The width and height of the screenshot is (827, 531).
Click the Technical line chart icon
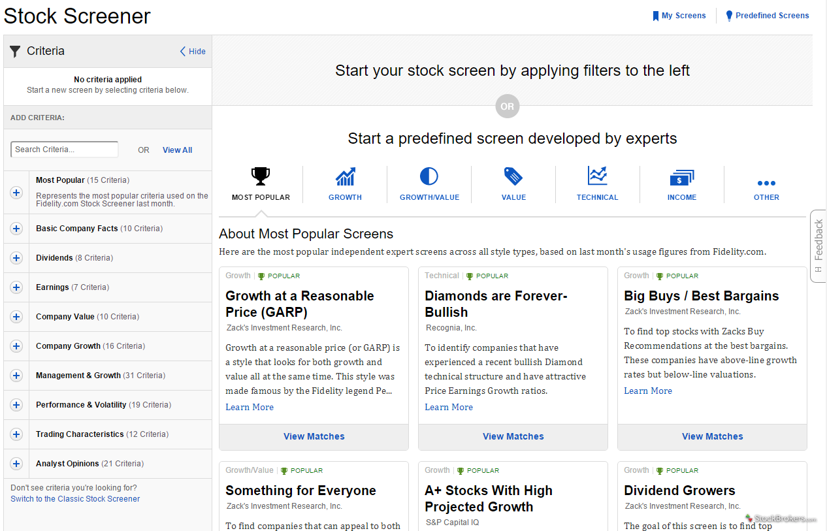click(598, 176)
